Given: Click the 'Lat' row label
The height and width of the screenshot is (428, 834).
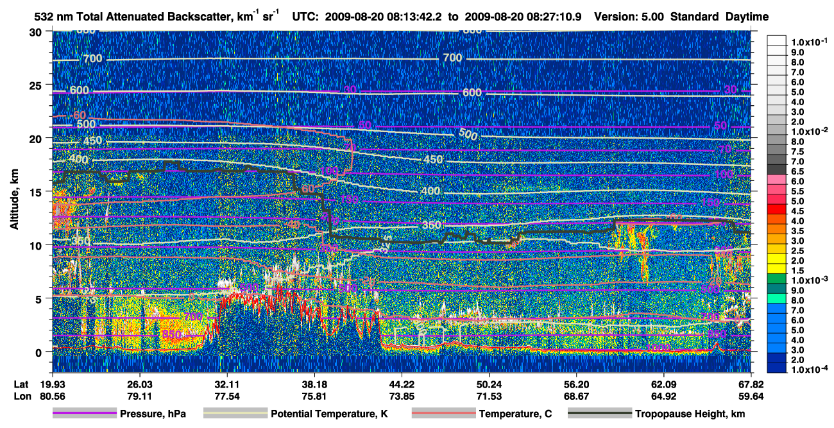Looking at the screenshot, I should coord(21,384).
